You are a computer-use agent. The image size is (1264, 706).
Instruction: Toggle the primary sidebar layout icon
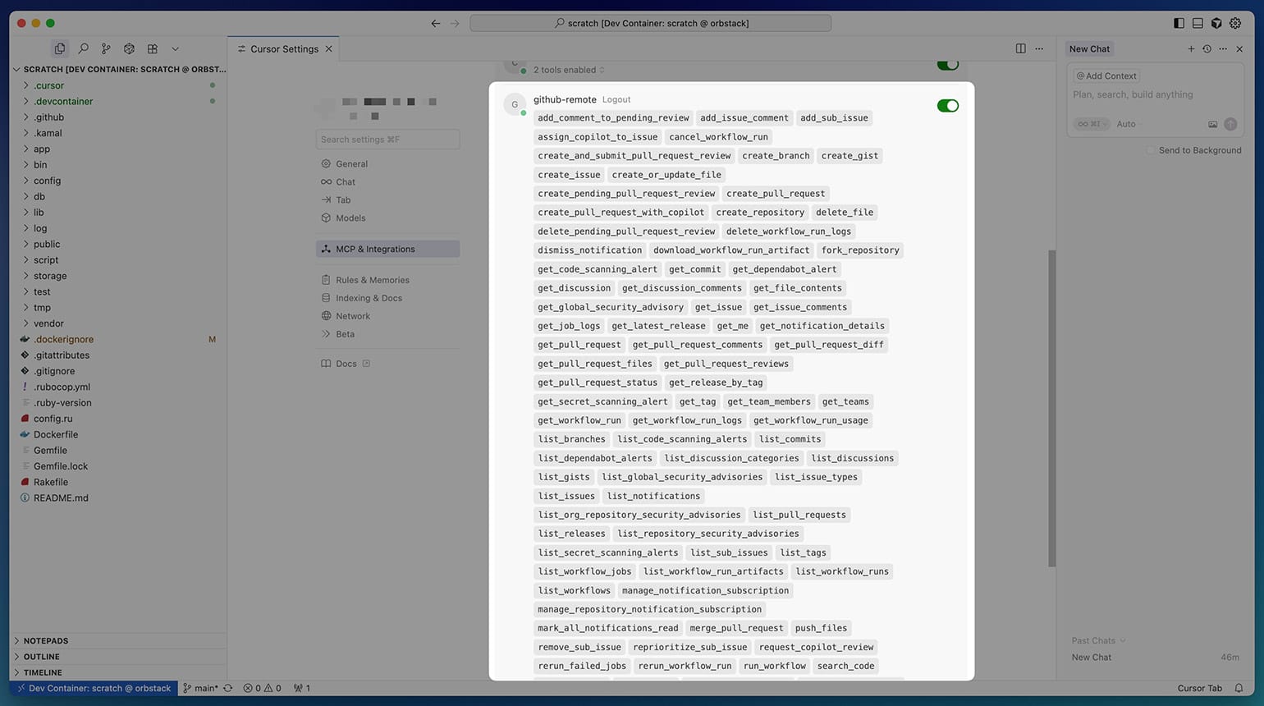click(x=1179, y=24)
